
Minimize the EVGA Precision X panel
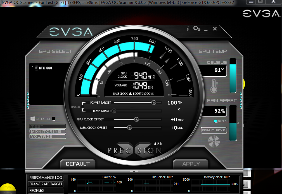tap(206, 30)
